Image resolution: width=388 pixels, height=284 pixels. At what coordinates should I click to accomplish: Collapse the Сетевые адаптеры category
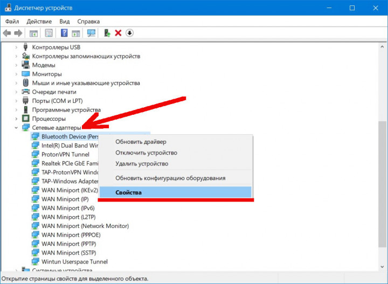16,128
